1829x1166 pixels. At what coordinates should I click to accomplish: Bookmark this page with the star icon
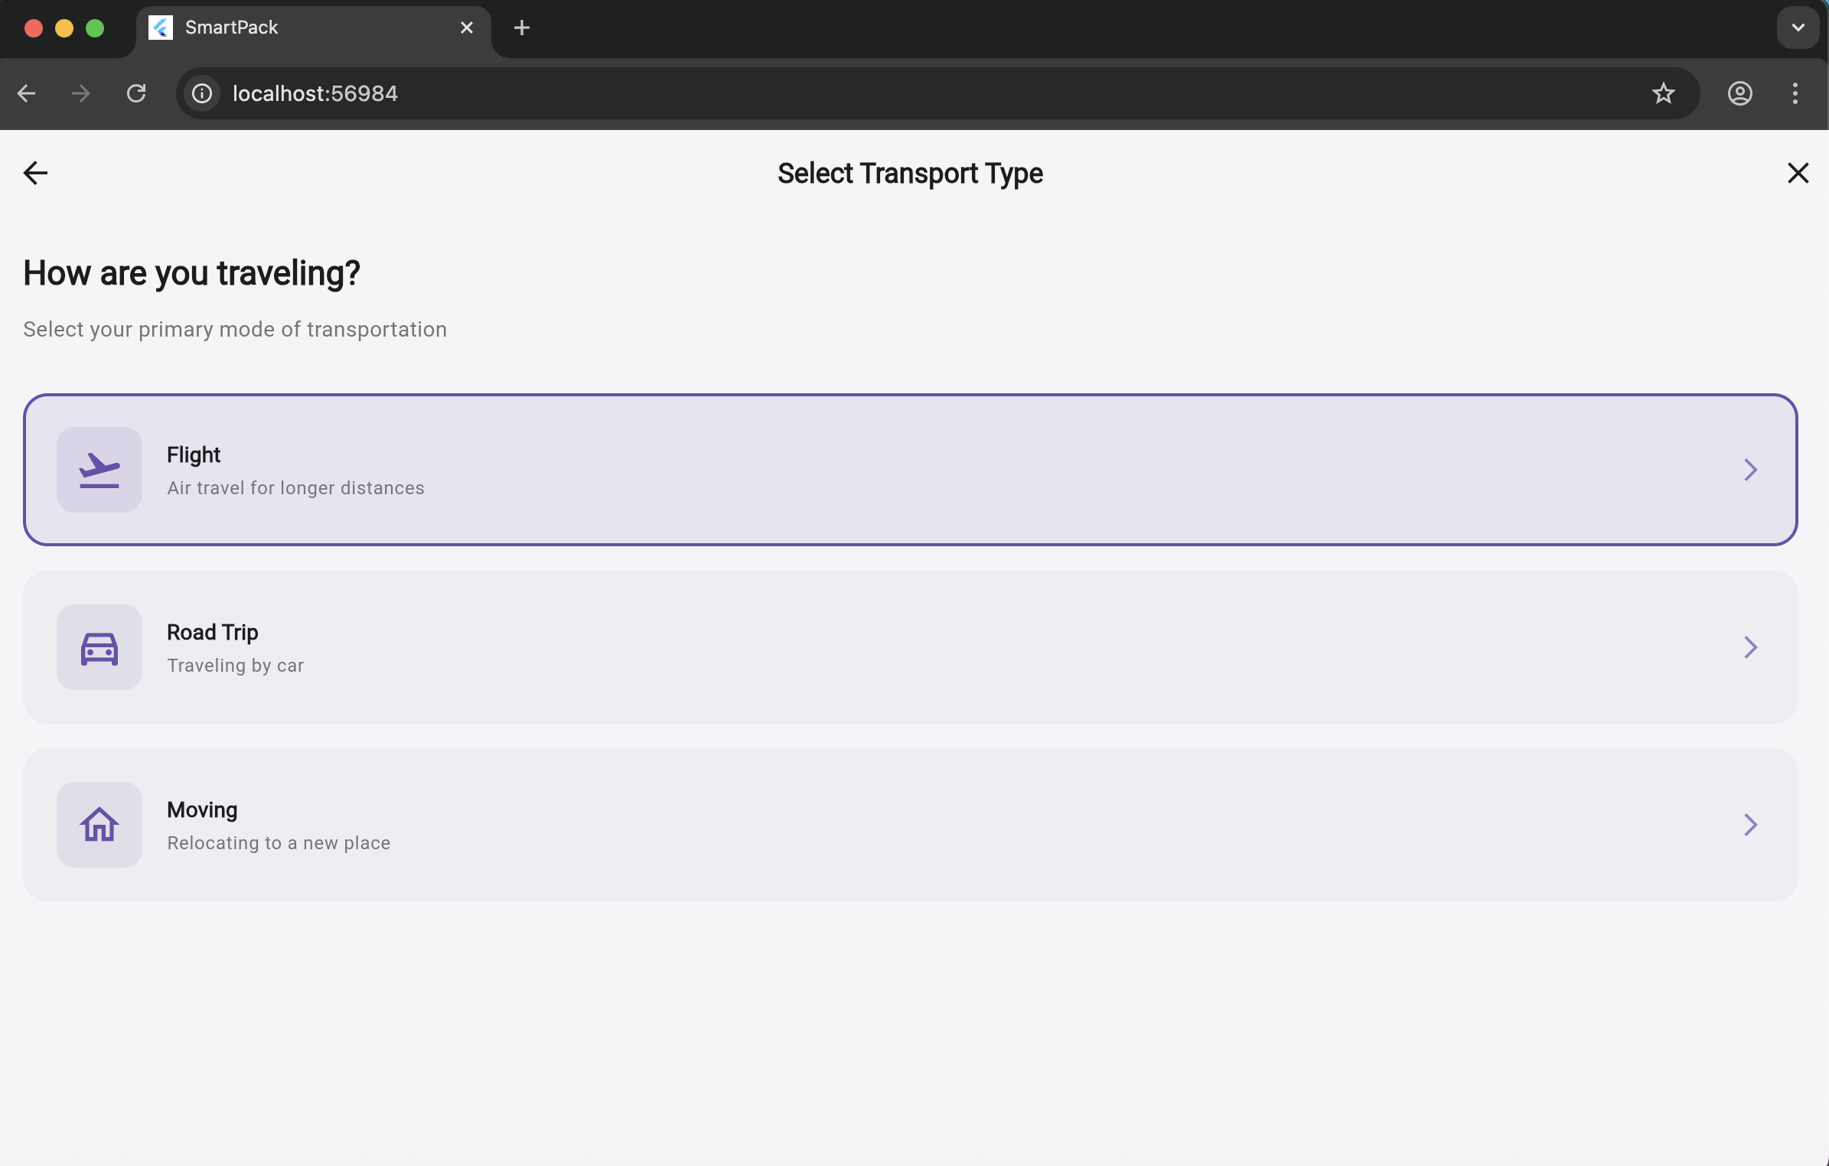(x=1663, y=93)
